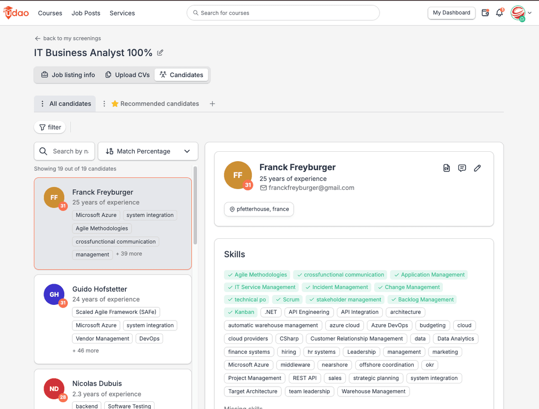
Task: Open the filter panel
Action: (49, 127)
